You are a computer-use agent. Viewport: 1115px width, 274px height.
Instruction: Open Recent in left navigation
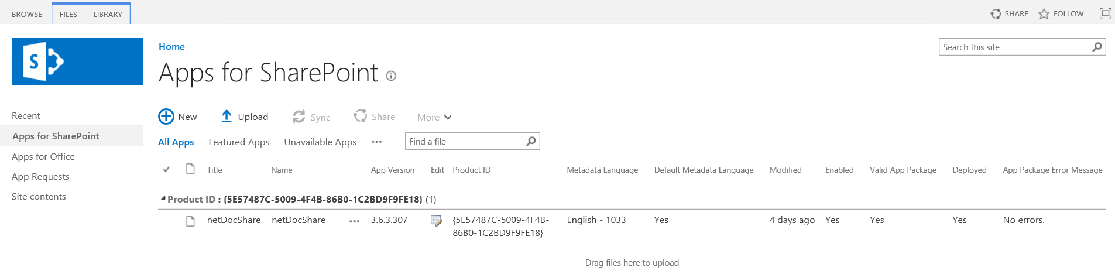(26, 115)
